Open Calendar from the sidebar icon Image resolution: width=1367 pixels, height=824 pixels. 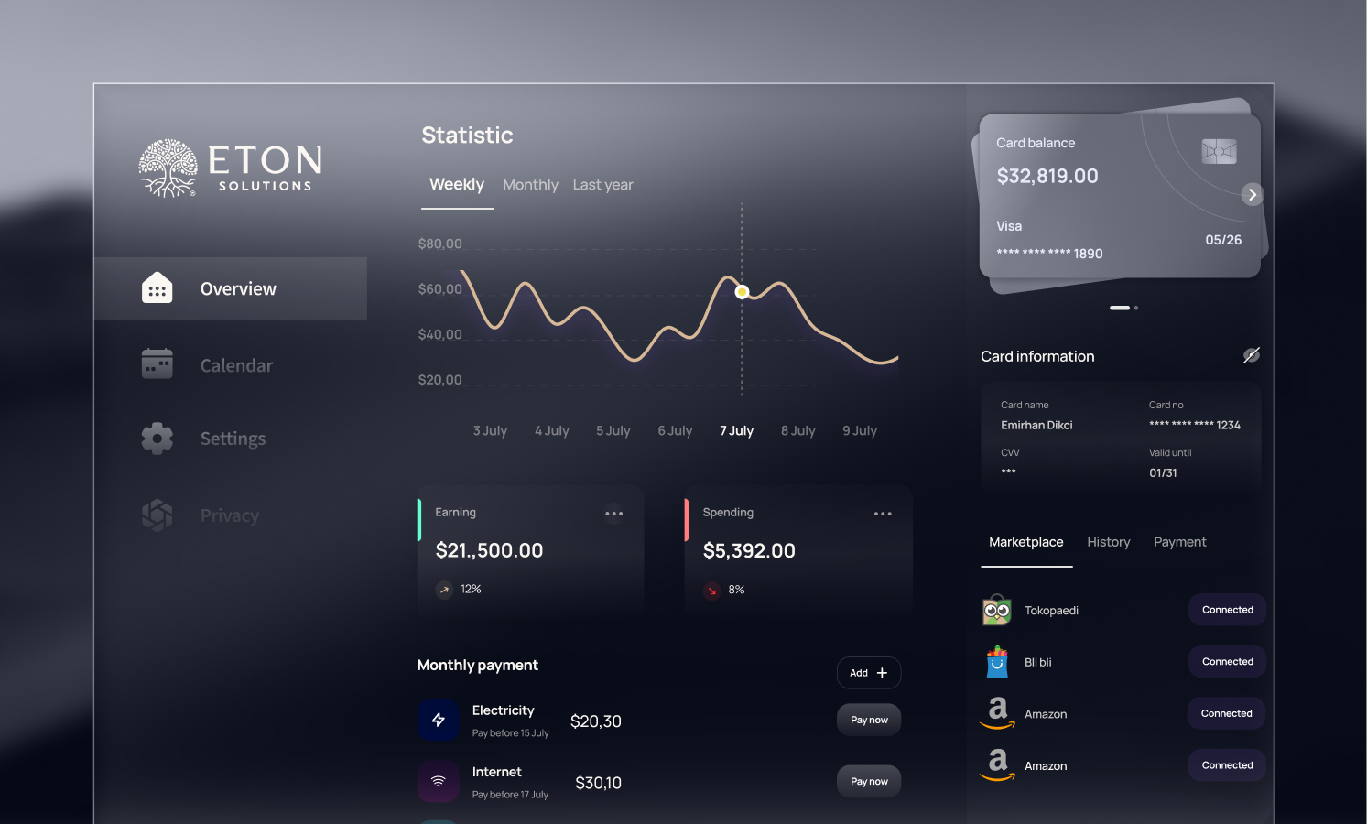(157, 364)
